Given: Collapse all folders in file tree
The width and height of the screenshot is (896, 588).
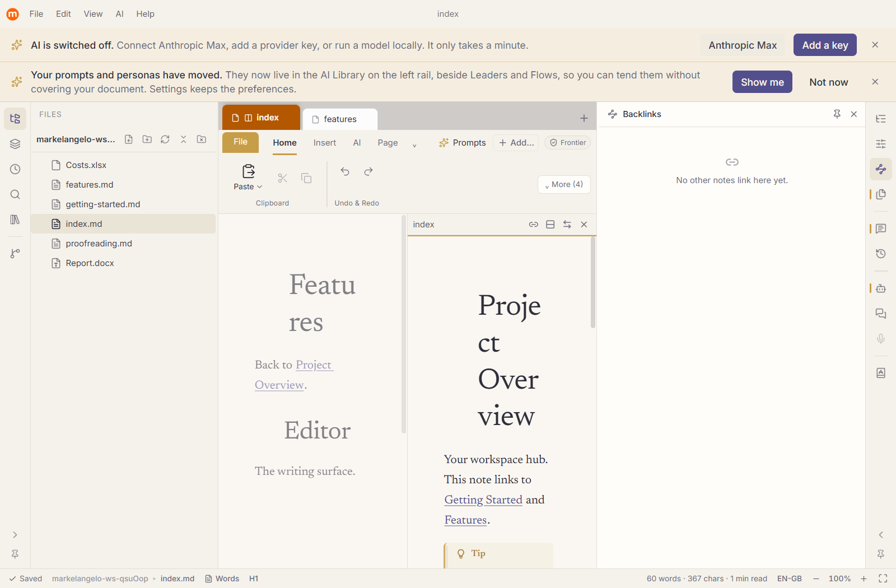Looking at the screenshot, I should coord(183,139).
